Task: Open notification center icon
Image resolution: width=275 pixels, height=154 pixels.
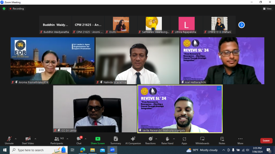Action: coord(269,150)
